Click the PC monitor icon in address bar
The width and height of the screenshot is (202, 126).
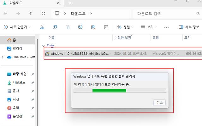pos(57,13)
